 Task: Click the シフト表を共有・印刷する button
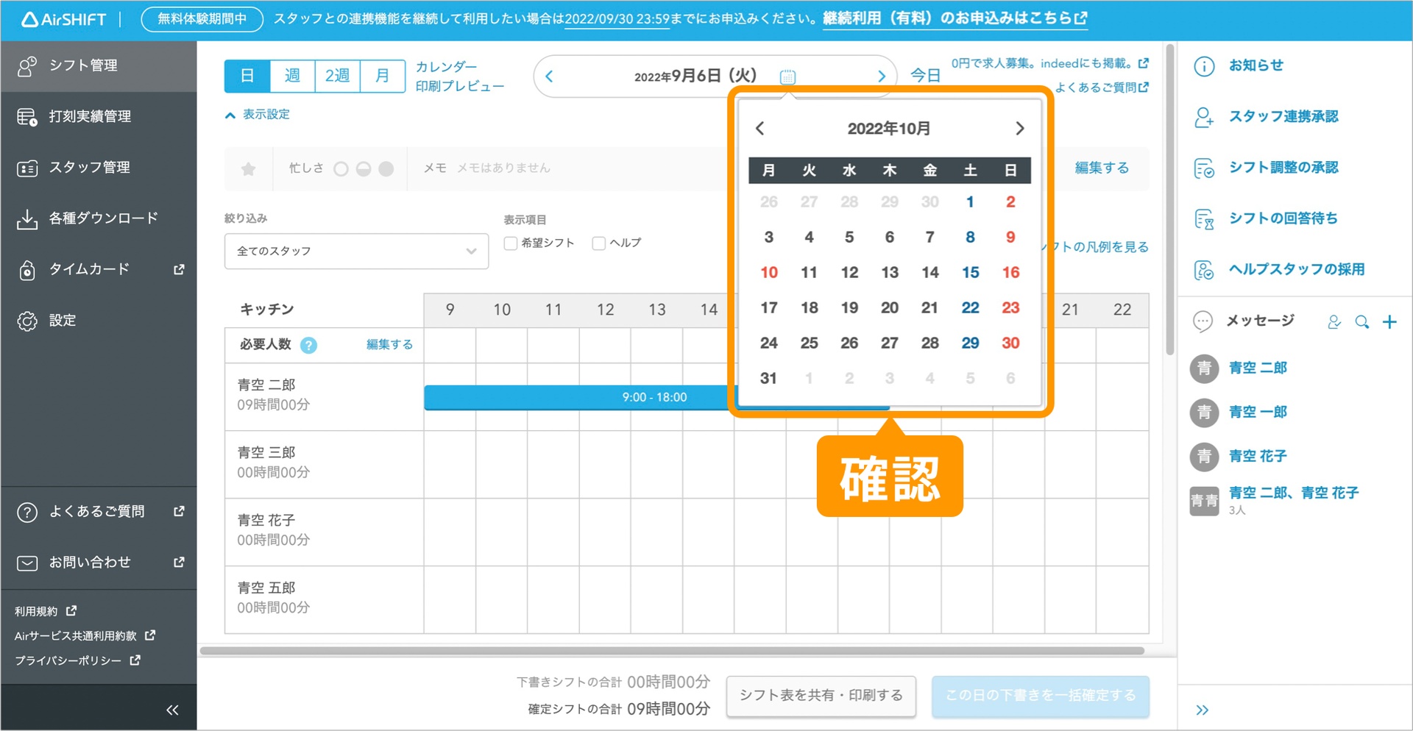coord(821,696)
